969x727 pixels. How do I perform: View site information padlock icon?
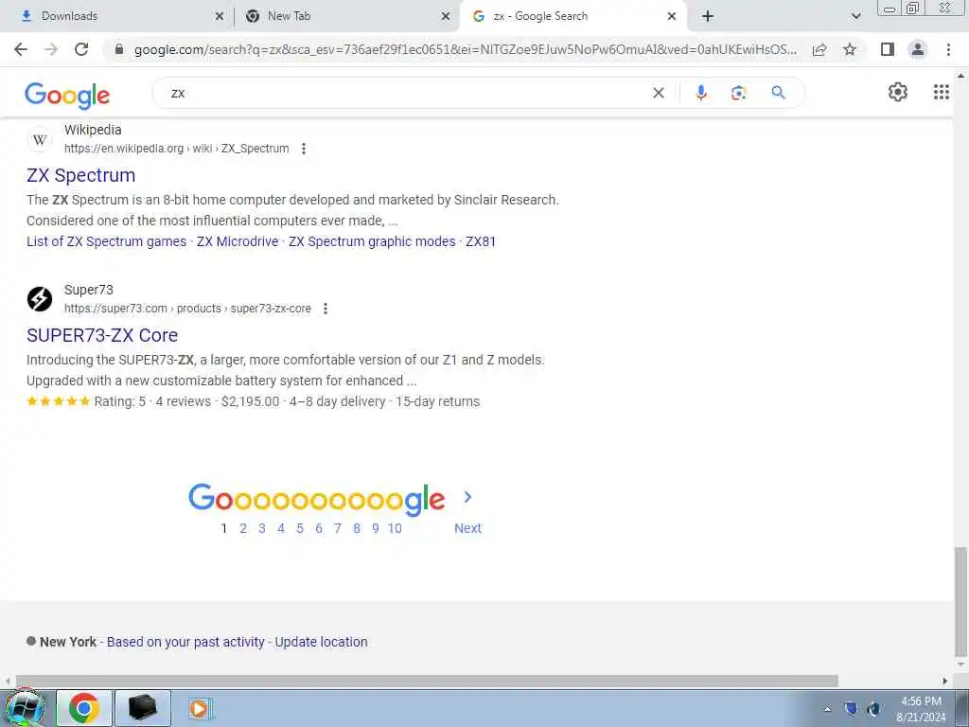pyautogui.click(x=119, y=49)
